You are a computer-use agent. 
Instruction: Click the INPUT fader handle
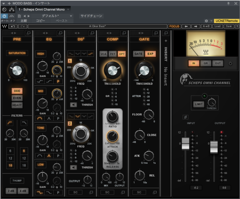click(185, 144)
